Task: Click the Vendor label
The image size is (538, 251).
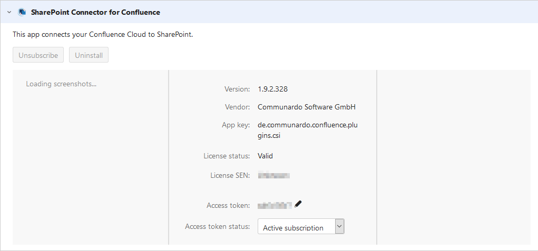Action: 237,107
